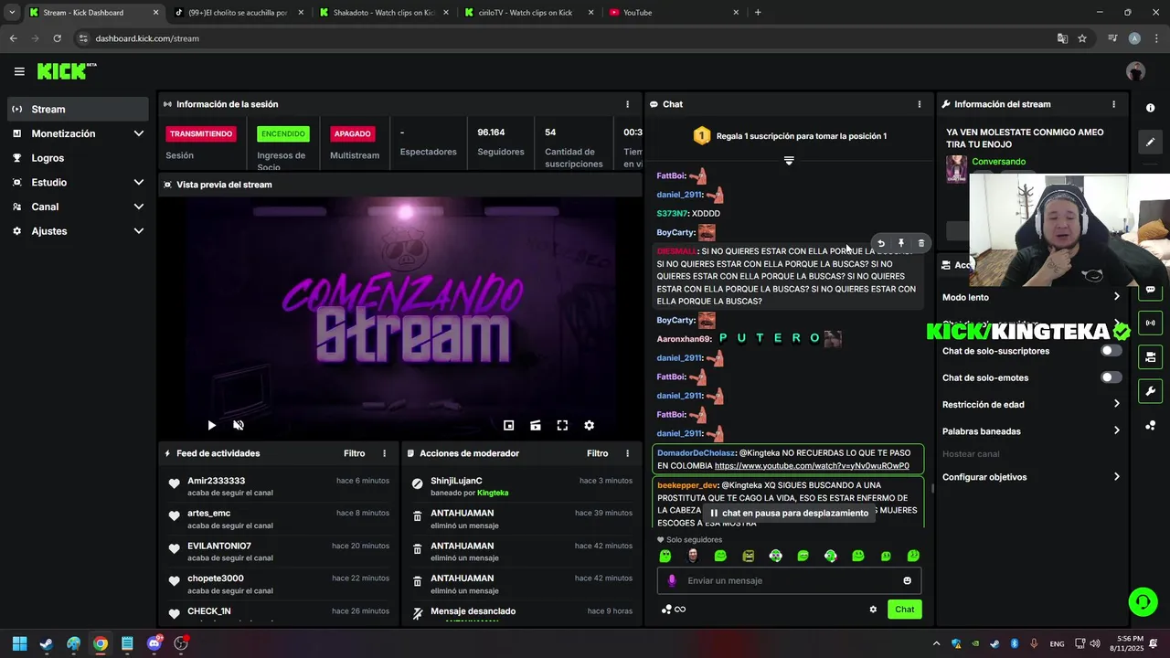Click the 'chat en pausa para desplazamiento' button
1170x658 pixels.
coord(790,514)
